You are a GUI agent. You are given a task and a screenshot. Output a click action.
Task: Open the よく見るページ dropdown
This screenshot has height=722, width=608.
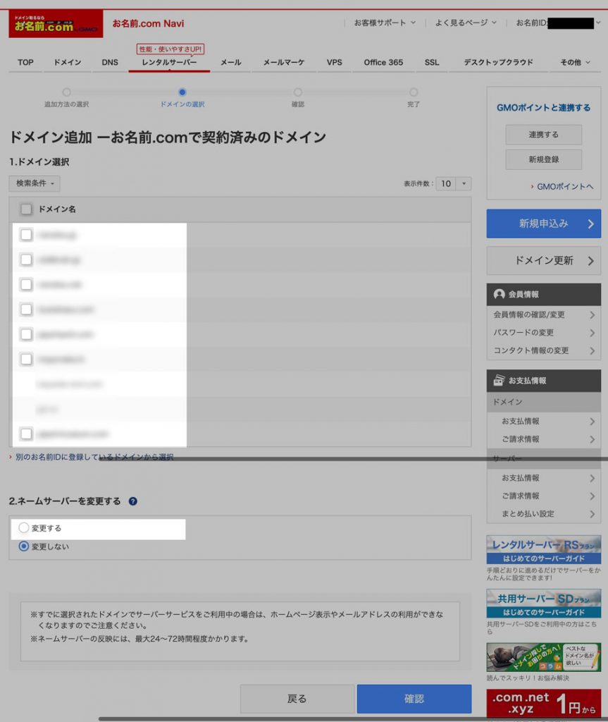pos(466,23)
